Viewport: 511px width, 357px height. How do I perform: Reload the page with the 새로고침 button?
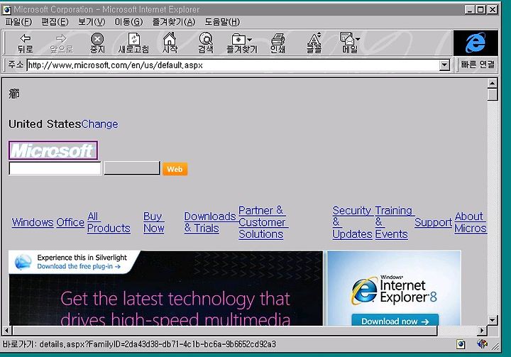click(133, 43)
